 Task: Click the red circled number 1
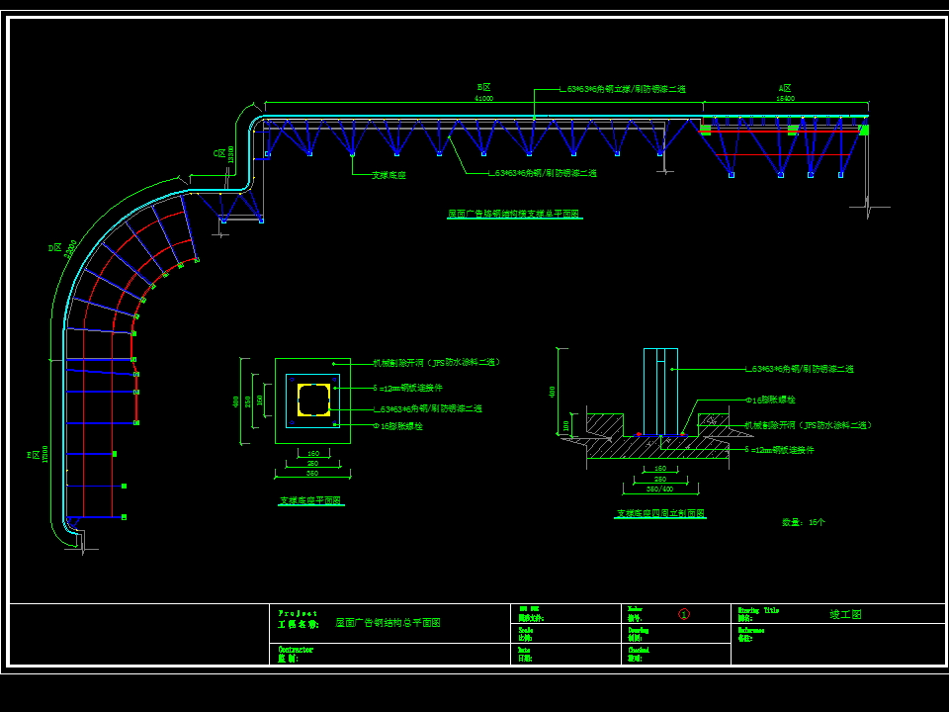[683, 614]
